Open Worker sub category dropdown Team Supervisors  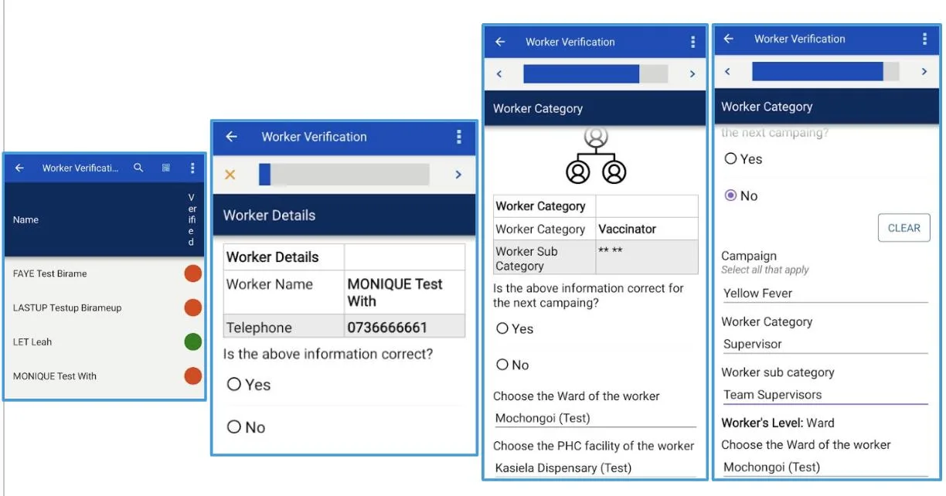click(x=825, y=395)
